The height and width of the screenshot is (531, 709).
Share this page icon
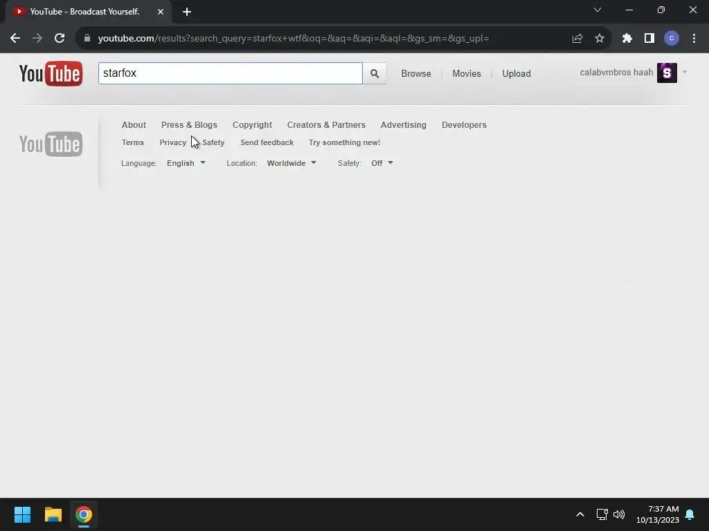(x=577, y=39)
